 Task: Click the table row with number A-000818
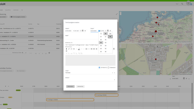32,32
